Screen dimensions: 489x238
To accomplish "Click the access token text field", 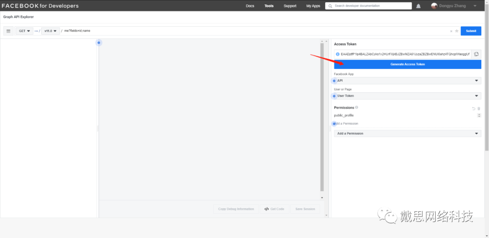I will click(403, 54).
